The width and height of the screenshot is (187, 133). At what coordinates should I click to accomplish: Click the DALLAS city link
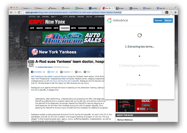(89, 17)
